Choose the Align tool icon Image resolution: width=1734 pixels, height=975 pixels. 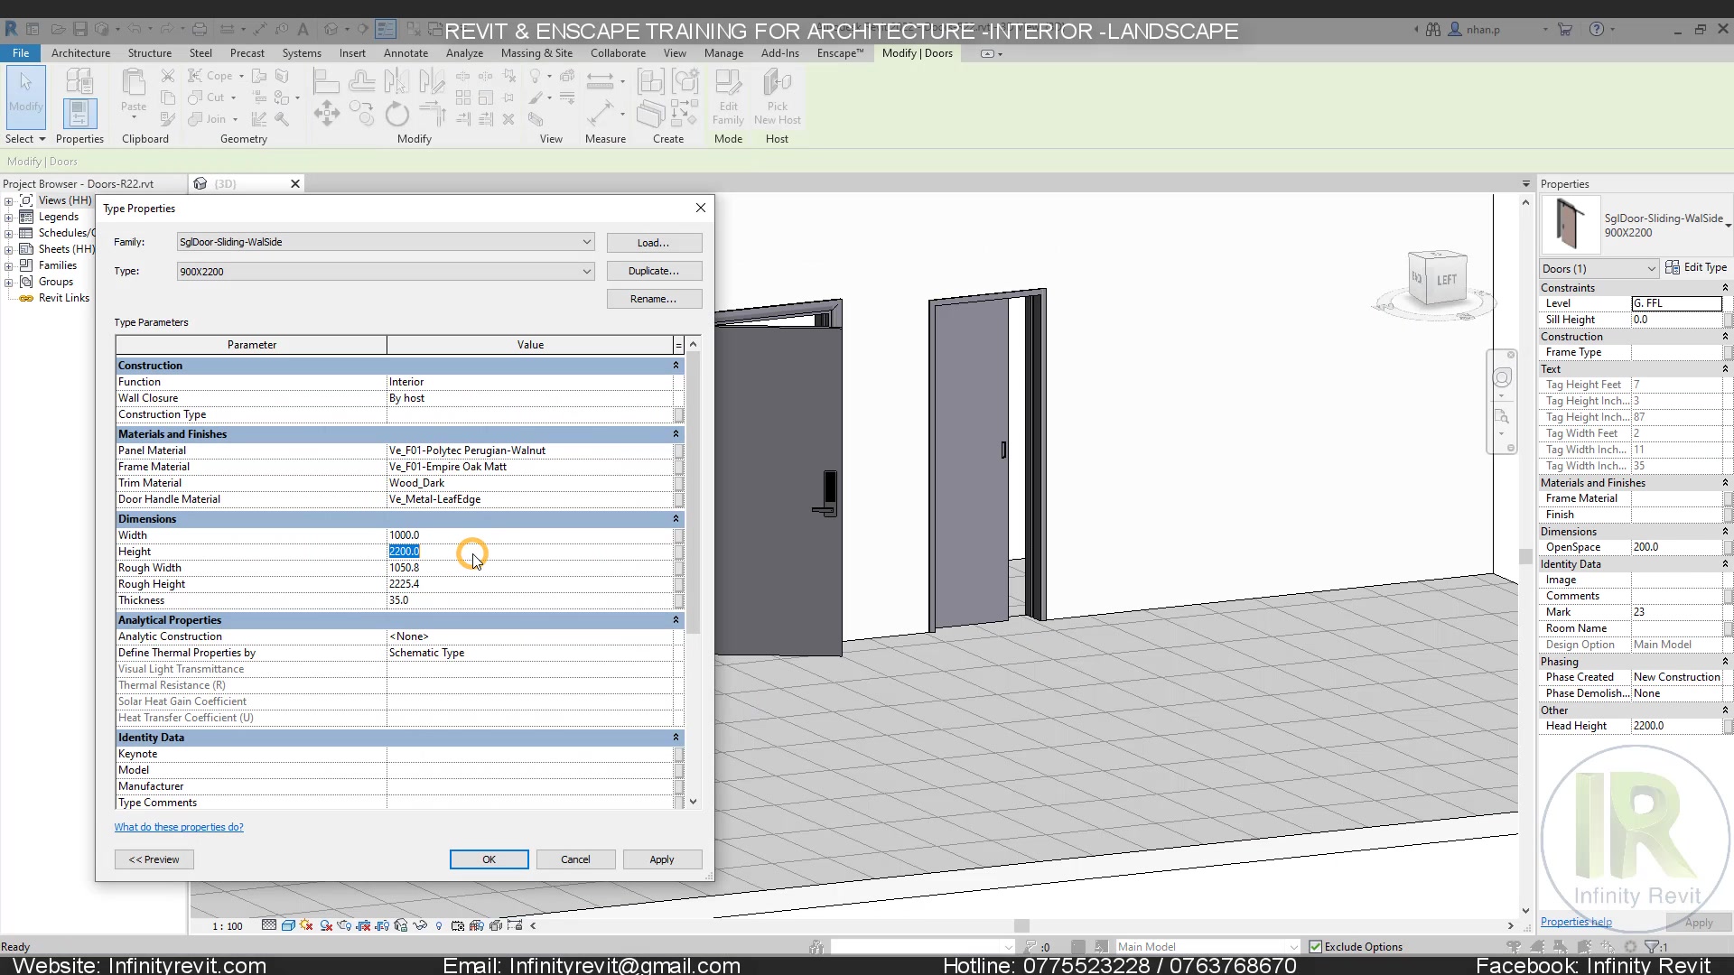326,82
